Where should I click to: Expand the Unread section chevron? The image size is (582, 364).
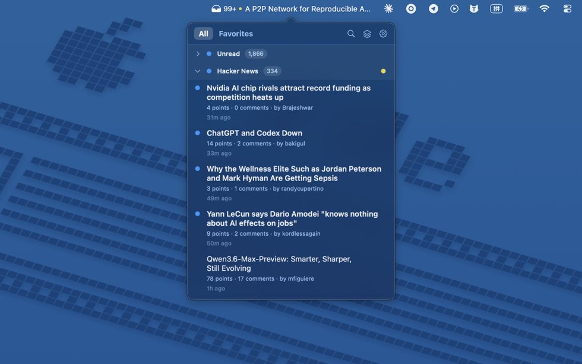tap(198, 54)
